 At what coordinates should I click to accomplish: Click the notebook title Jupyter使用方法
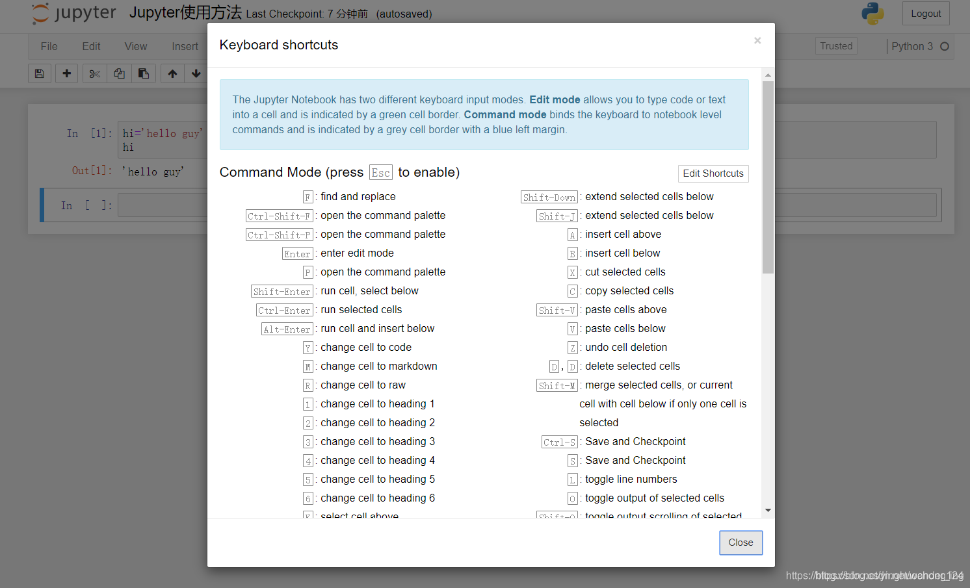tap(185, 12)
